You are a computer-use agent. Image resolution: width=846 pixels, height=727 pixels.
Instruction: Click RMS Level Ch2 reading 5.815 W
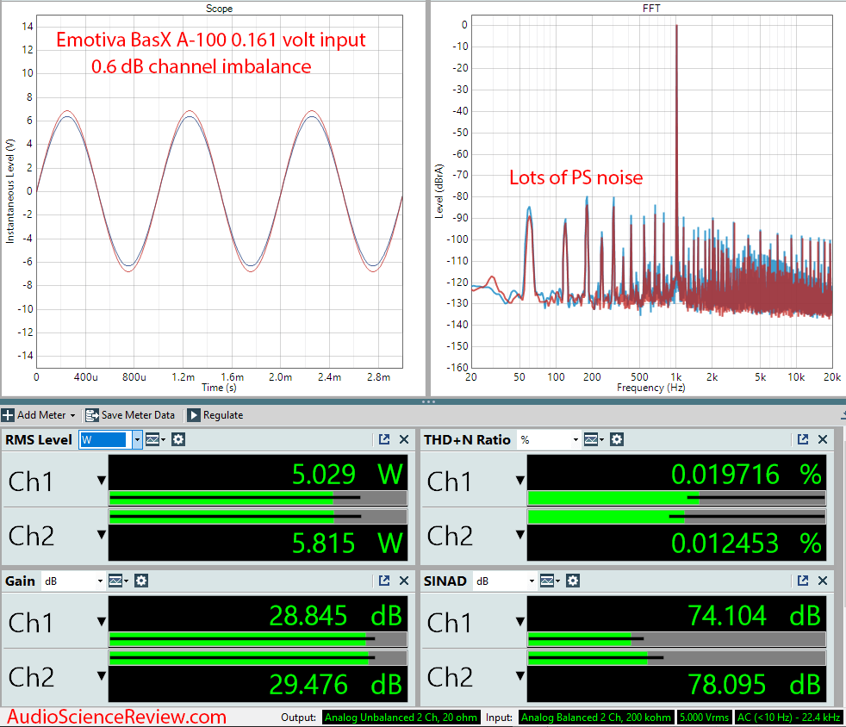(x=347, y=543)
